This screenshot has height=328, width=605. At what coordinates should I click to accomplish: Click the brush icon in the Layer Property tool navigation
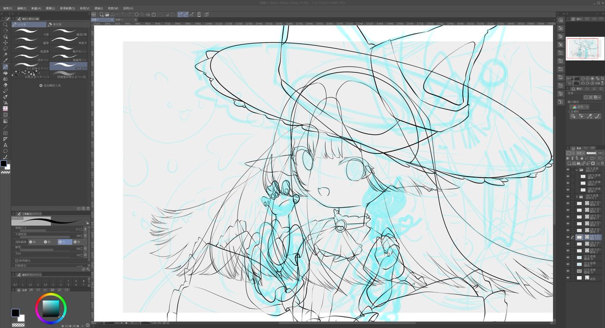598,116
